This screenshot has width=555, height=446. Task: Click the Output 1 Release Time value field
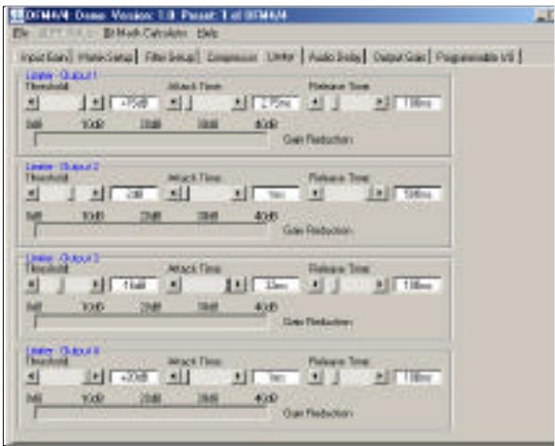[418, 103]
